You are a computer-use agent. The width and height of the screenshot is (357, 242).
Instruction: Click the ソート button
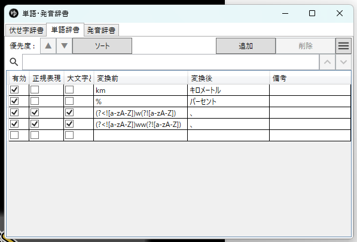click(102, 46)
